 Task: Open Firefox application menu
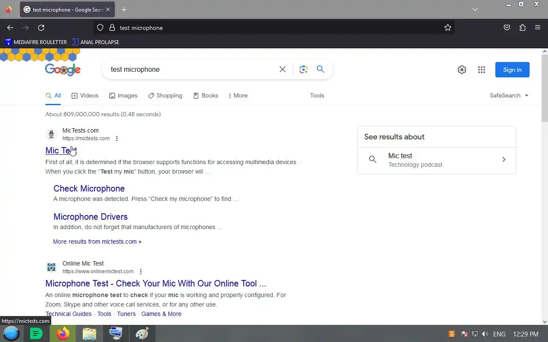538,28
